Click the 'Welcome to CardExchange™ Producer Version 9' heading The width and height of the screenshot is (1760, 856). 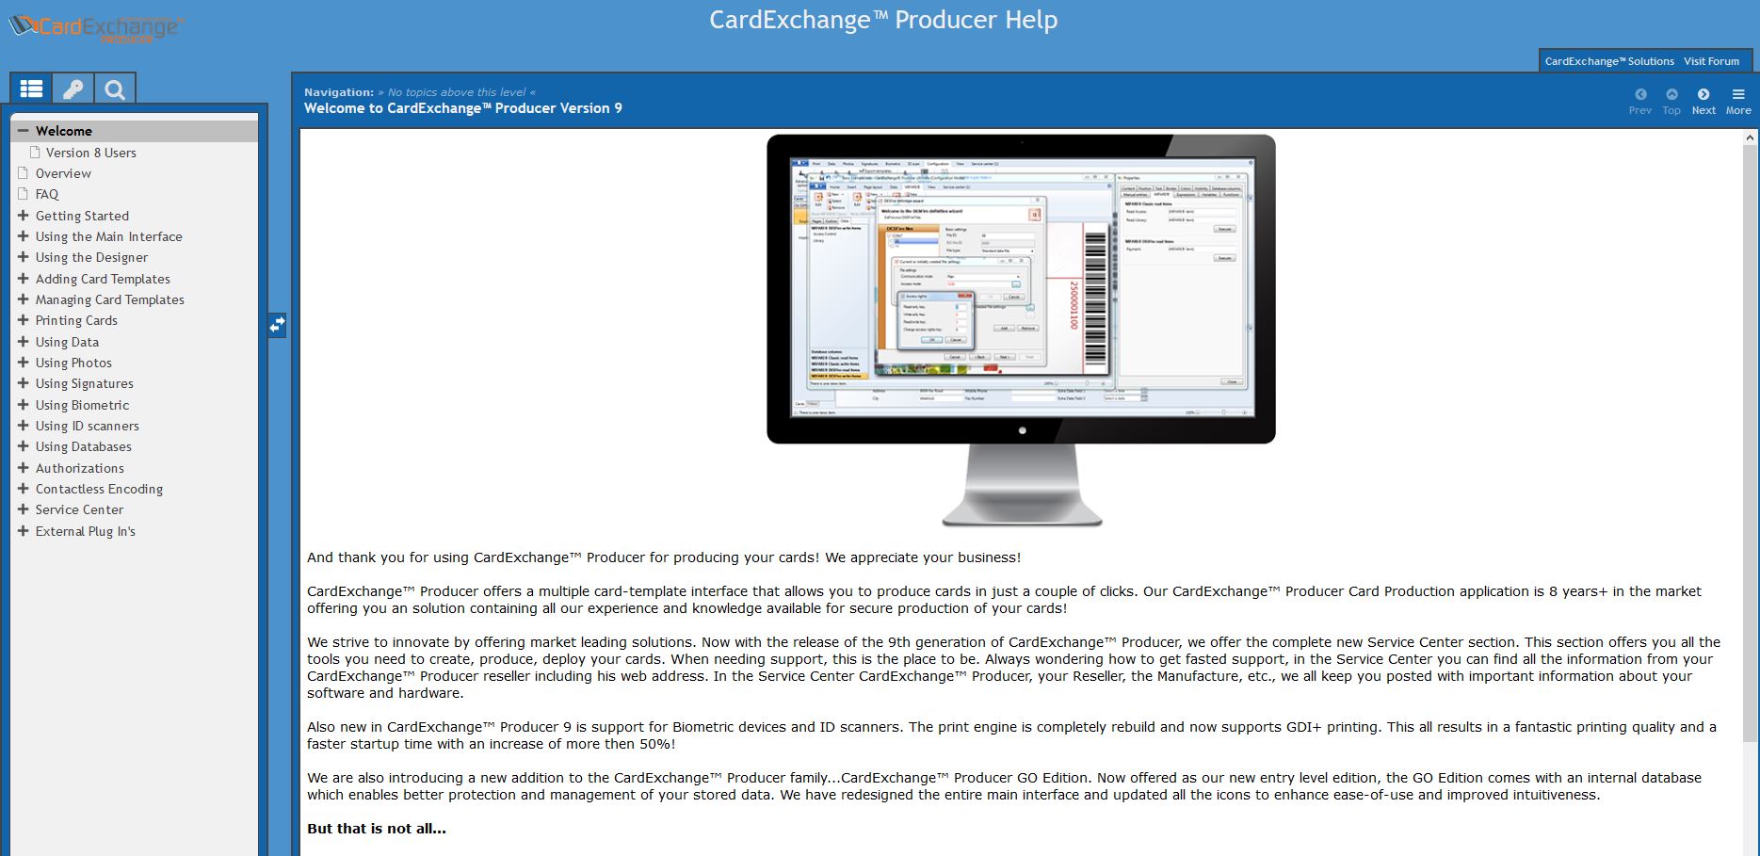[463, 108]
